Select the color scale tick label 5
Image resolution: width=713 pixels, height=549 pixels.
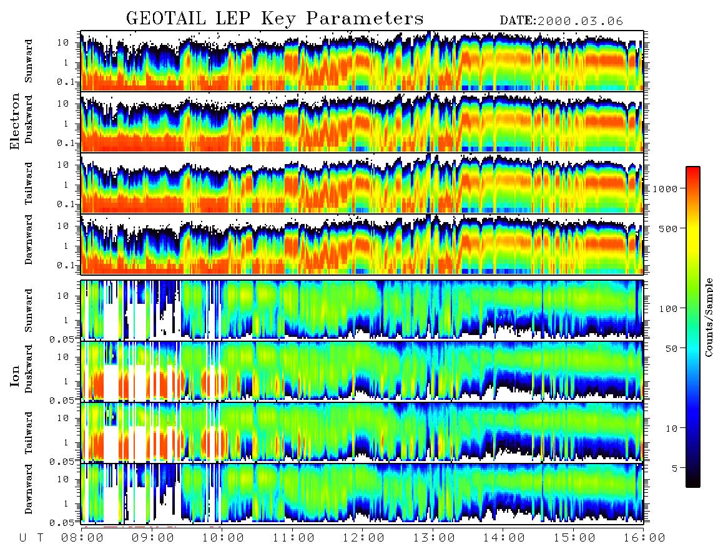pos(674,468)
